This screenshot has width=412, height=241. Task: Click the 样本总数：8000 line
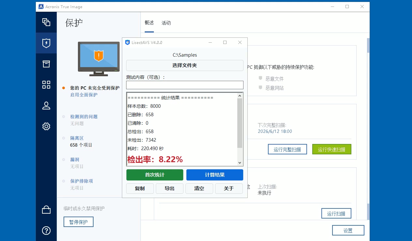(x=144, y=106)
